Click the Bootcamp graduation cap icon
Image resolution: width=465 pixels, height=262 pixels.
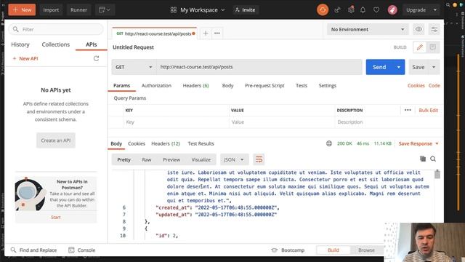(x=275, y=250)
